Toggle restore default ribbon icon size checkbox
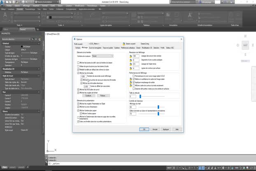 click(x=78, y=70)
